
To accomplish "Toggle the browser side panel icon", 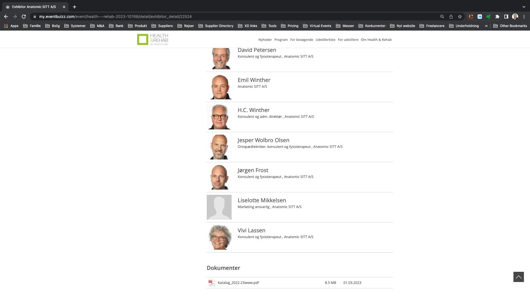I will tap(506, 17).
